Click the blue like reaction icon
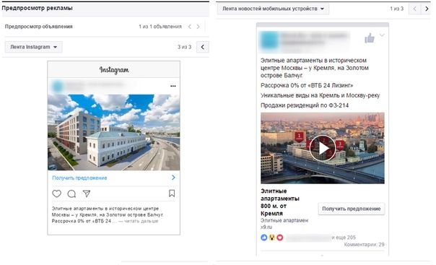436x265 pixels. (264, 238)
